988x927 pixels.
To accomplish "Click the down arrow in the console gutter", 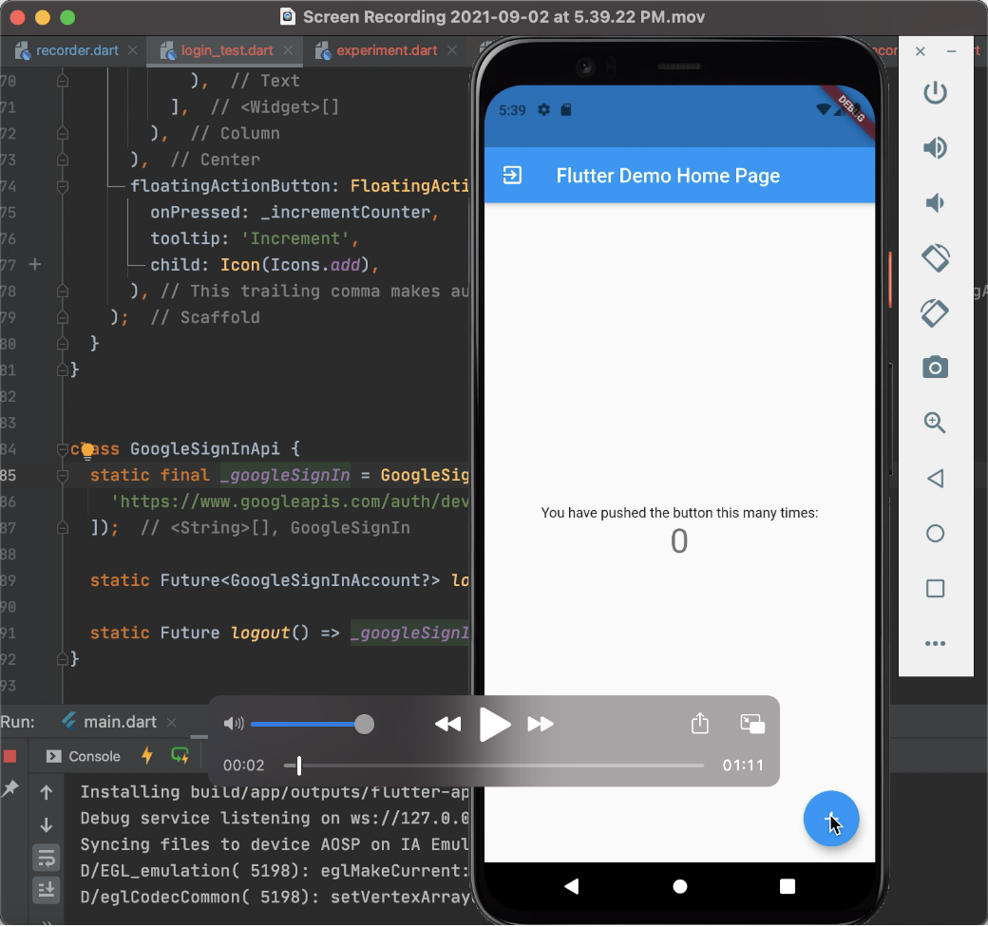I will coord(46,825).
